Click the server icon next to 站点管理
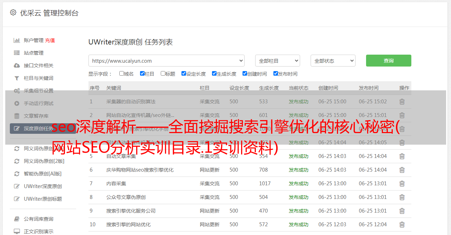 [x=16, y=53]
